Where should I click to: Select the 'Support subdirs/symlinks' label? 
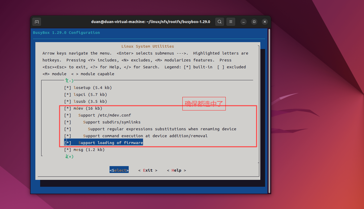pyautogui.click(x=112, y=122)
